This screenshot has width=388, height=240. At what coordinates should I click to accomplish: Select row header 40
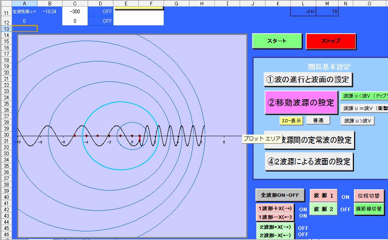(6, 197)
